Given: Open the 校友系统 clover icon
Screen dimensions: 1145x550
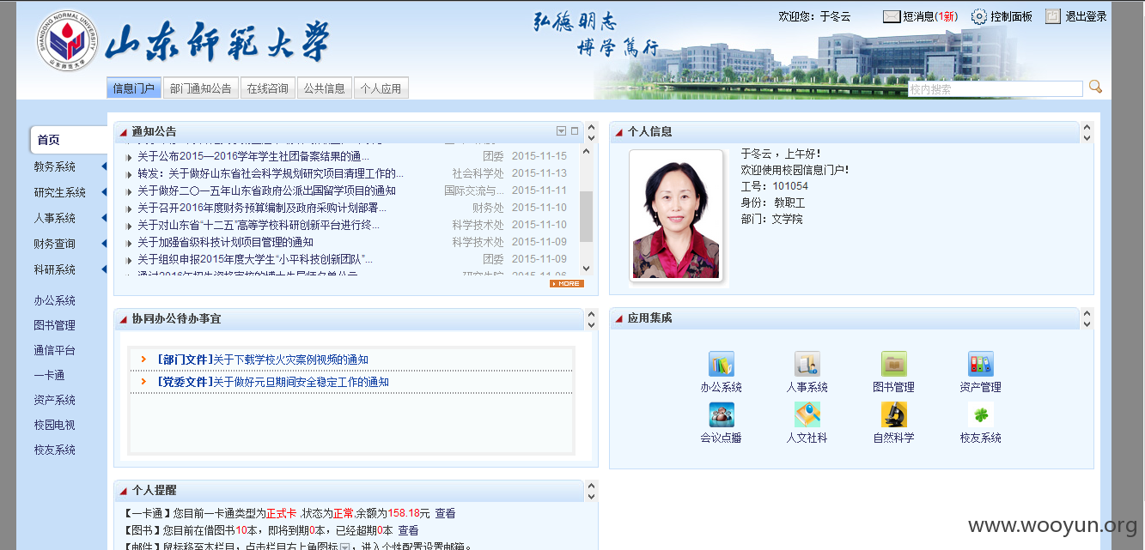Looking at the screenshot, I should point(981,414).
